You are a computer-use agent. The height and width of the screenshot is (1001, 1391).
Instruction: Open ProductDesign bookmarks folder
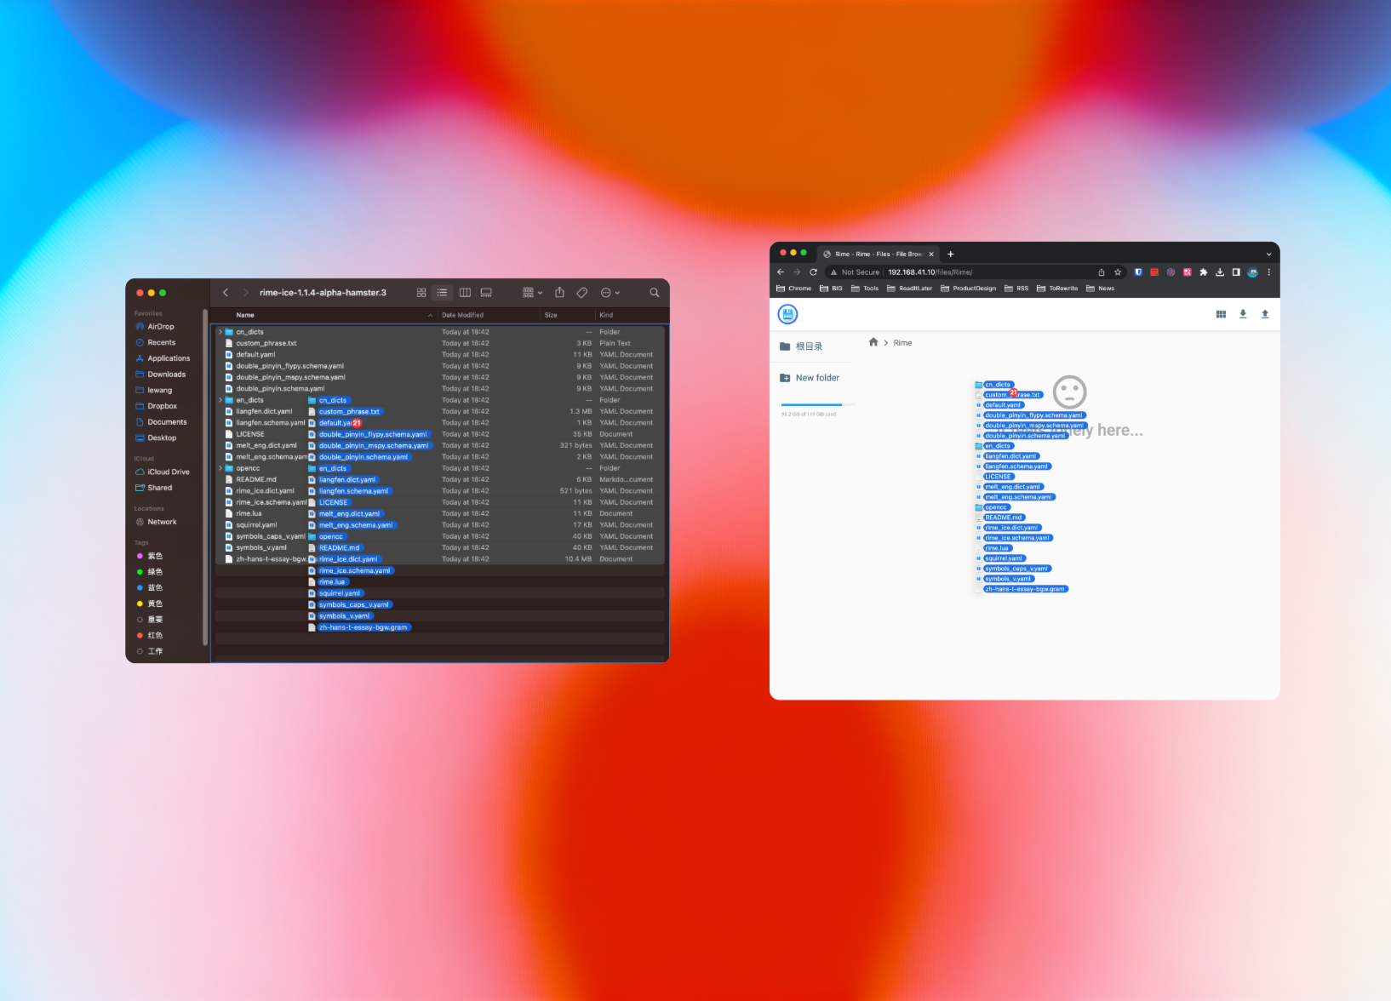coord(969,289)
